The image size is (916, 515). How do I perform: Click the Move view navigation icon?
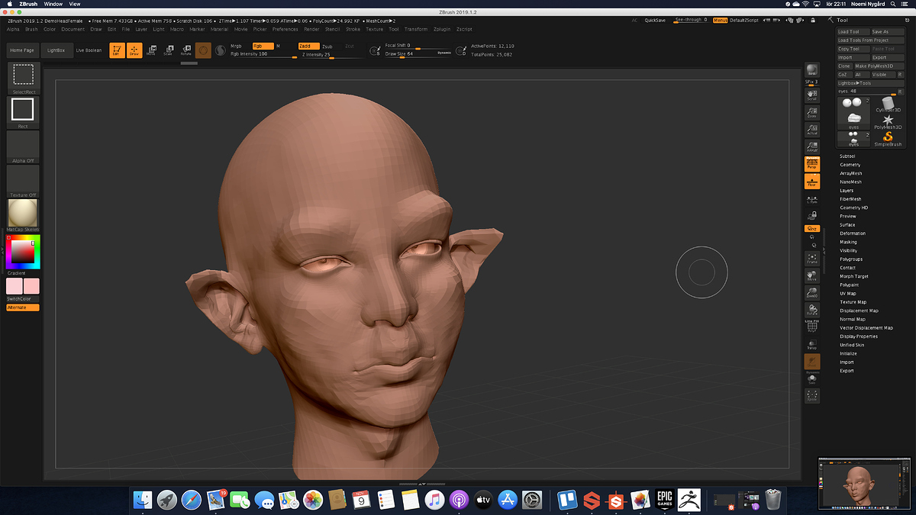tap(812, 275)
